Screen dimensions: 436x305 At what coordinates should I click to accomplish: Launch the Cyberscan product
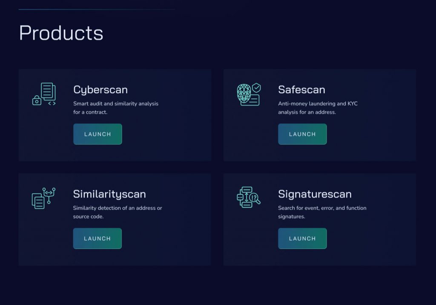pos(98,134)
